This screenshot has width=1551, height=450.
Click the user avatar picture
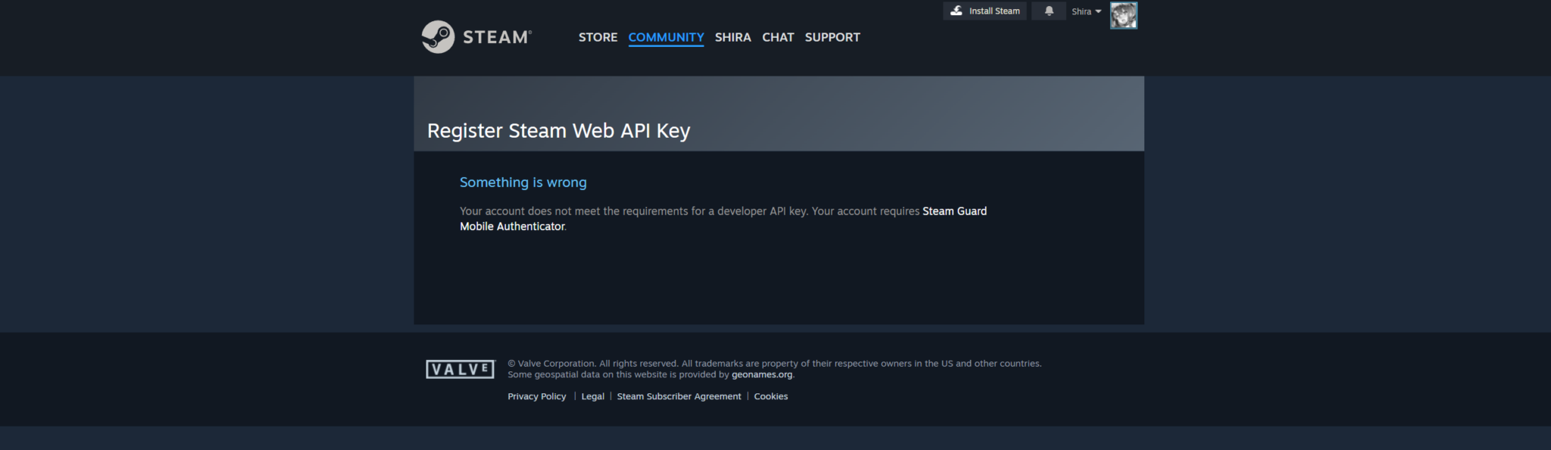1123,15
